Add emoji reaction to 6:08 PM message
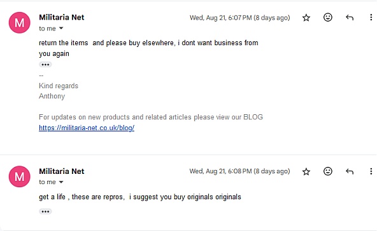This screenshot has height=231, width=382. coord(328,171)
